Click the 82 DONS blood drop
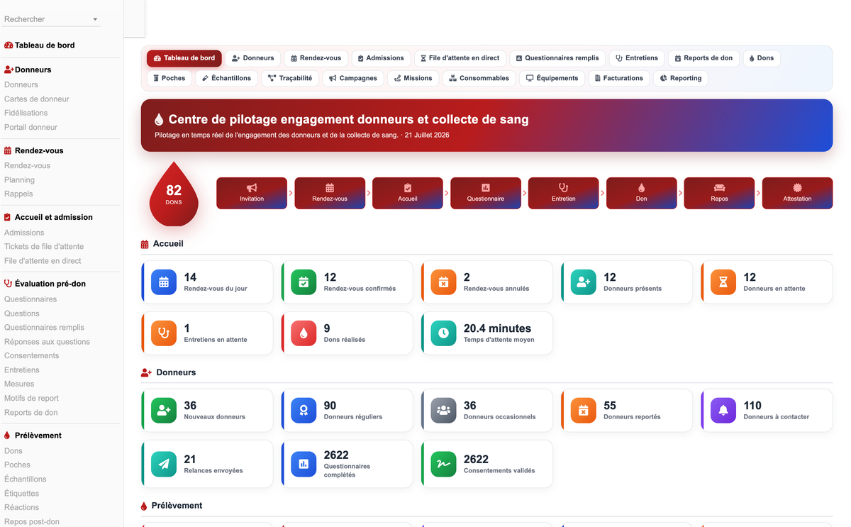The width and height of the screenshot is (851, 527). point(174,194)
